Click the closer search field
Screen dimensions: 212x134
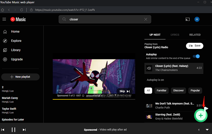105,19
